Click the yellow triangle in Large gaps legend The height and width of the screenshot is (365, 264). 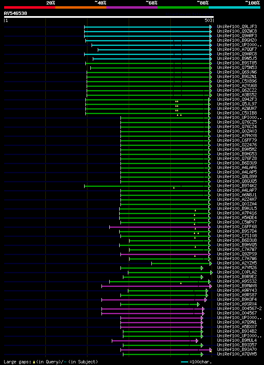point(34,362)
